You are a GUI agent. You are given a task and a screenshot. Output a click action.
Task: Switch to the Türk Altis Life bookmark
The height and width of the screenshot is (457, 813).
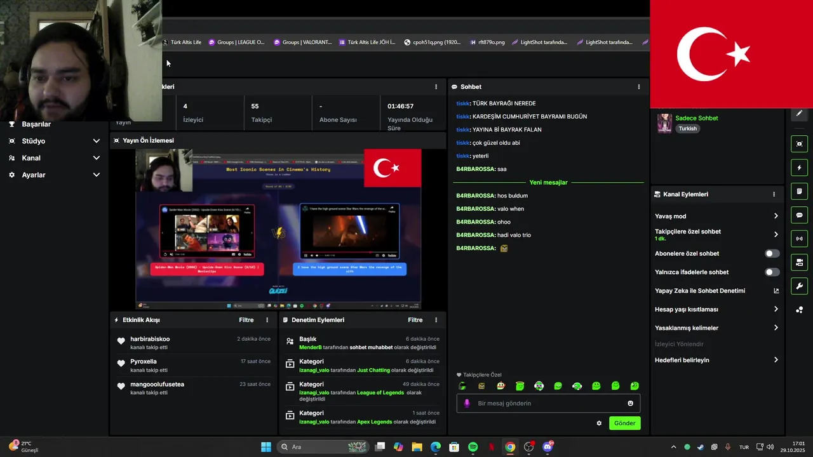pos(182,43)
